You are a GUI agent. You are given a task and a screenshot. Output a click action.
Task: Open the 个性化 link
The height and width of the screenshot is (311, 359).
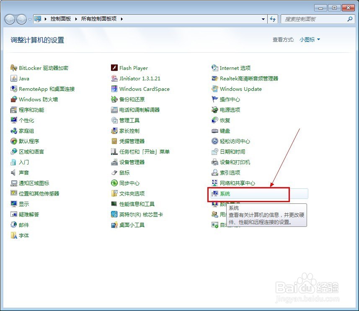(26, 121)
